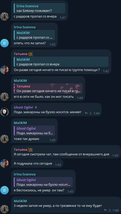Screen dimensions: 121x214
Task: Jump to quoted message 'как Бляхер поживает?'
Action: (39, 8)
